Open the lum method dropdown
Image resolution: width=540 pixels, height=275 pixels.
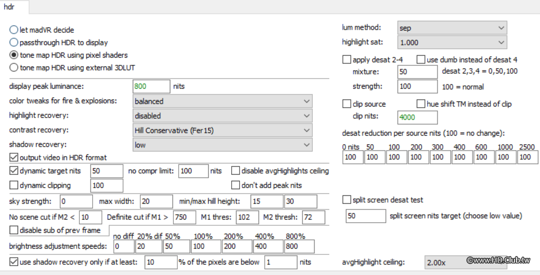[452, 28]
